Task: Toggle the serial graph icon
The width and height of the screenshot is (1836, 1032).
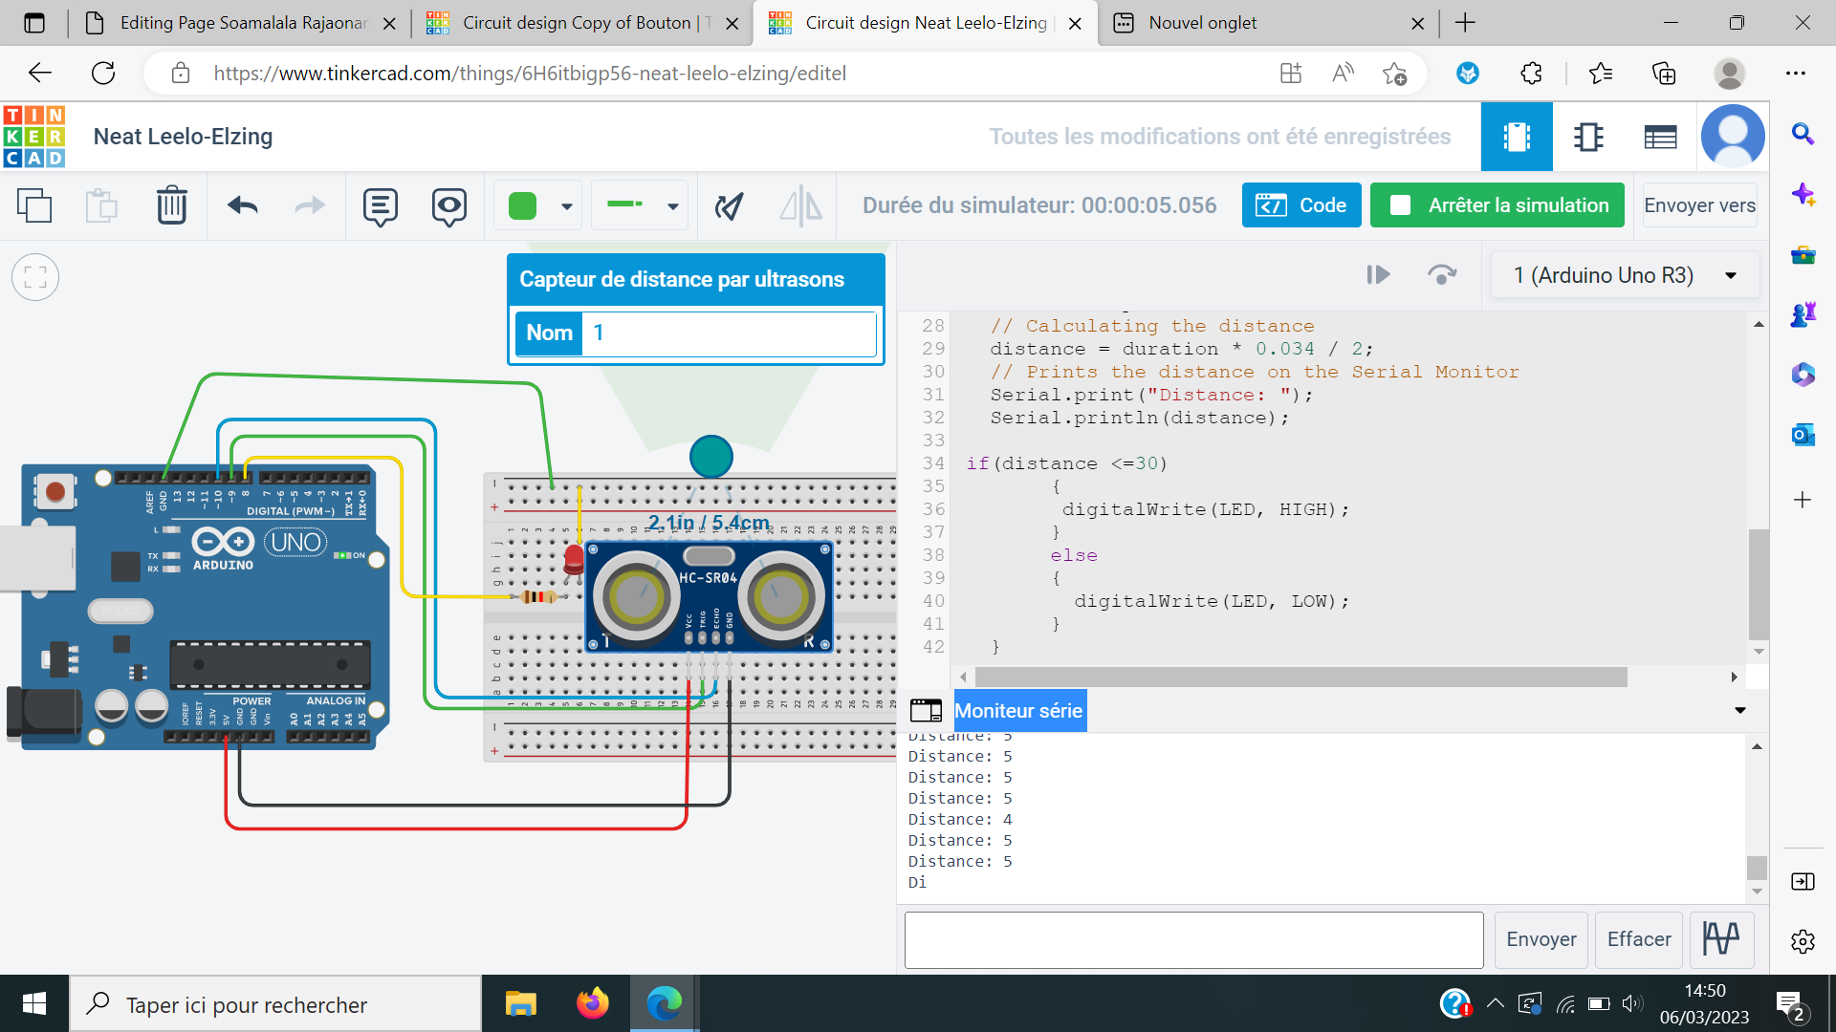Action: pos(1721,939)
